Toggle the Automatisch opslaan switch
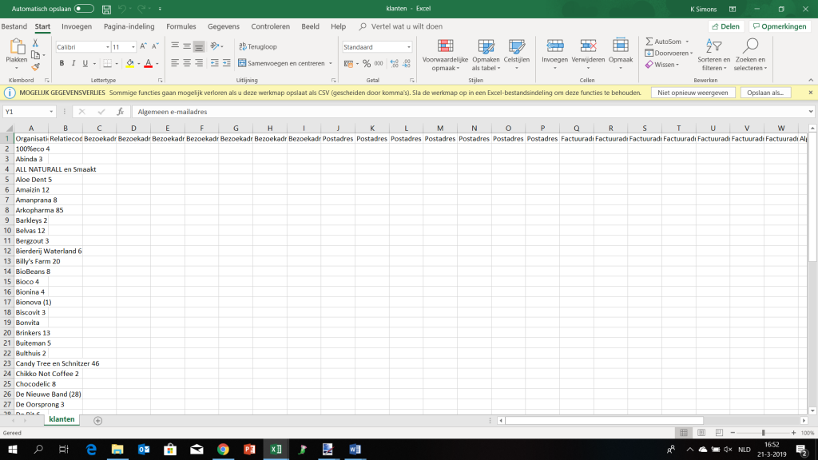The width and height of the screenshot is (818, 460). 84,9
